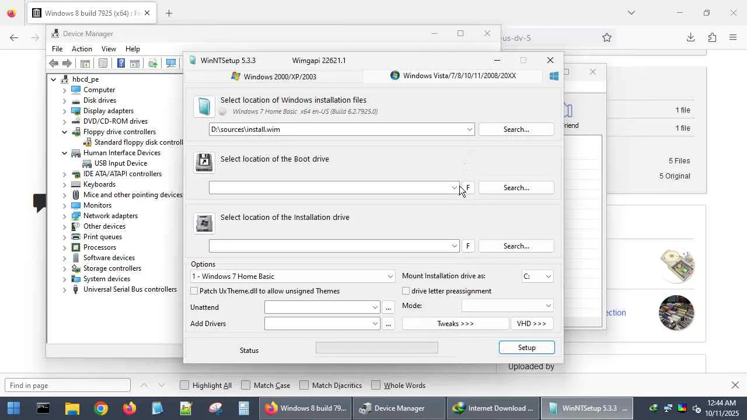
Task: Click Search for the Installation drive
Action: 516,246
